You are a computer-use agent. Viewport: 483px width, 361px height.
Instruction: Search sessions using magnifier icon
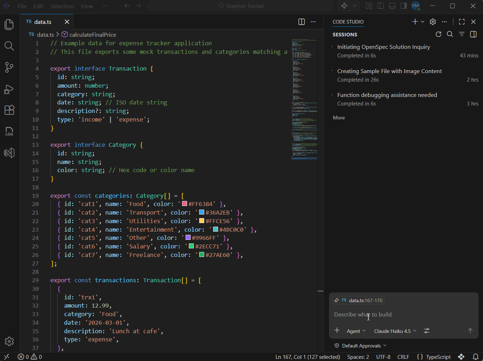click(x=450, y=34)
